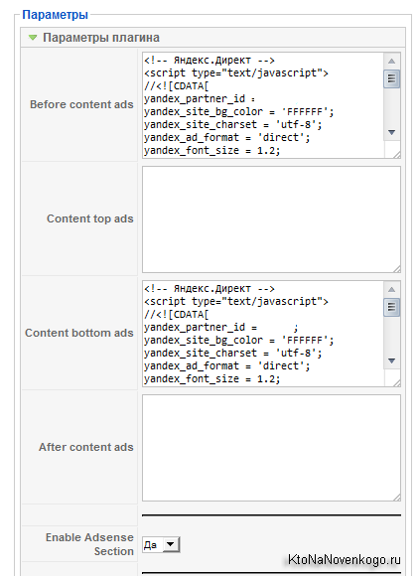Grab resize handle of Content bottom ads textarea
Viewport: 419px width, 576px height.
coord(397,383)
